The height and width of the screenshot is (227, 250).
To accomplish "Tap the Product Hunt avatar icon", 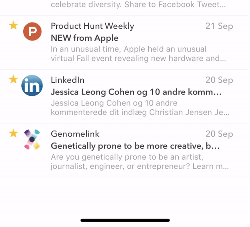I will coord(32,31).
